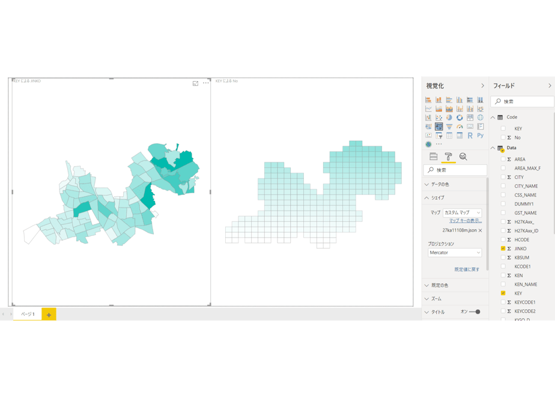Screen dimensions: 555x397
Task: Check the No field under Code
Action: coord(503,137)
